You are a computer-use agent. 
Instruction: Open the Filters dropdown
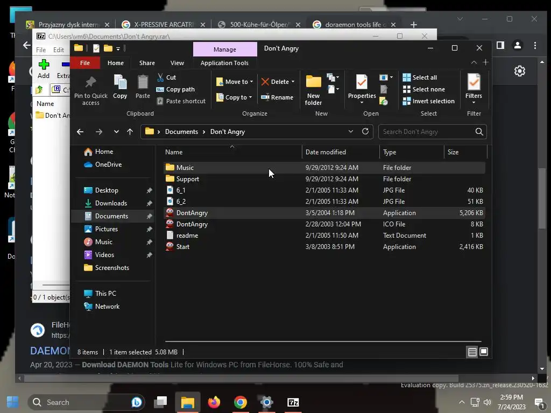coord(474,89)
